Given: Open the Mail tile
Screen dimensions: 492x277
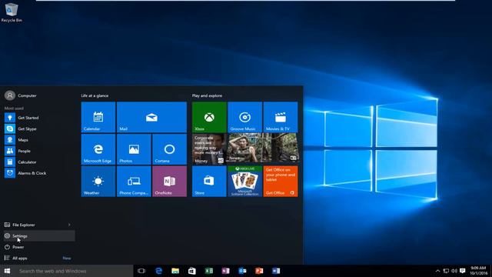Looking at the screenshot, I should [x=151, y=117].
